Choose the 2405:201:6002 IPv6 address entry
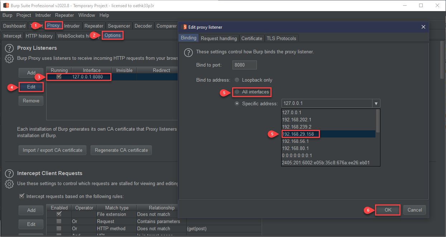 pyautogui.click(x=328, y=163)
